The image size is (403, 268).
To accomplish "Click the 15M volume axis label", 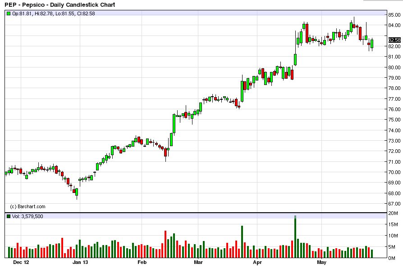I will (x=393, y=224).
